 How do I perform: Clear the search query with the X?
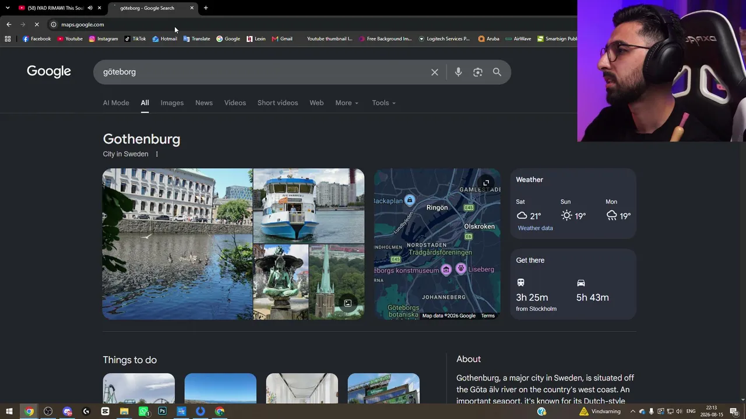point(435,72)
